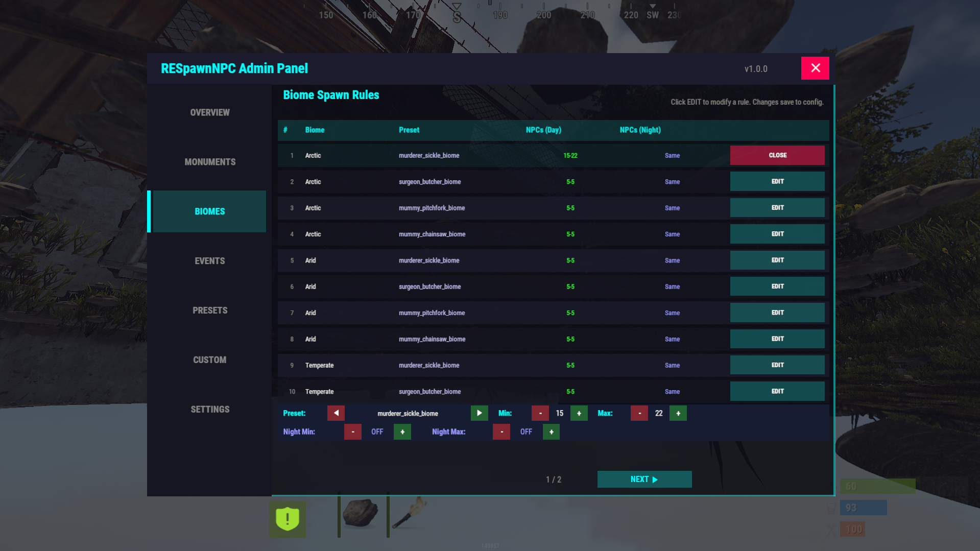
Task: Open the Settings section
Action: [210, 410]
